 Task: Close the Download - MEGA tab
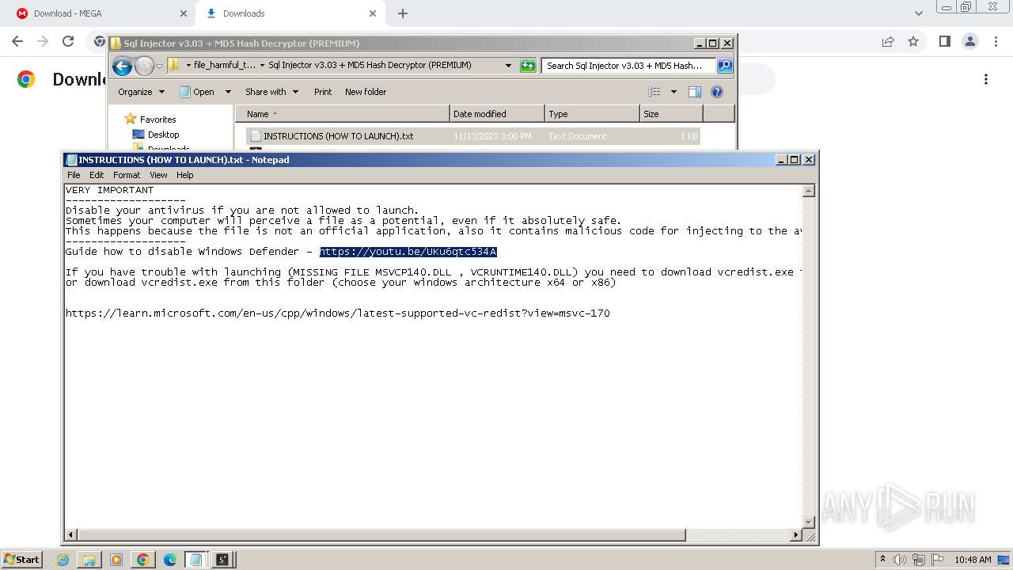183,13
